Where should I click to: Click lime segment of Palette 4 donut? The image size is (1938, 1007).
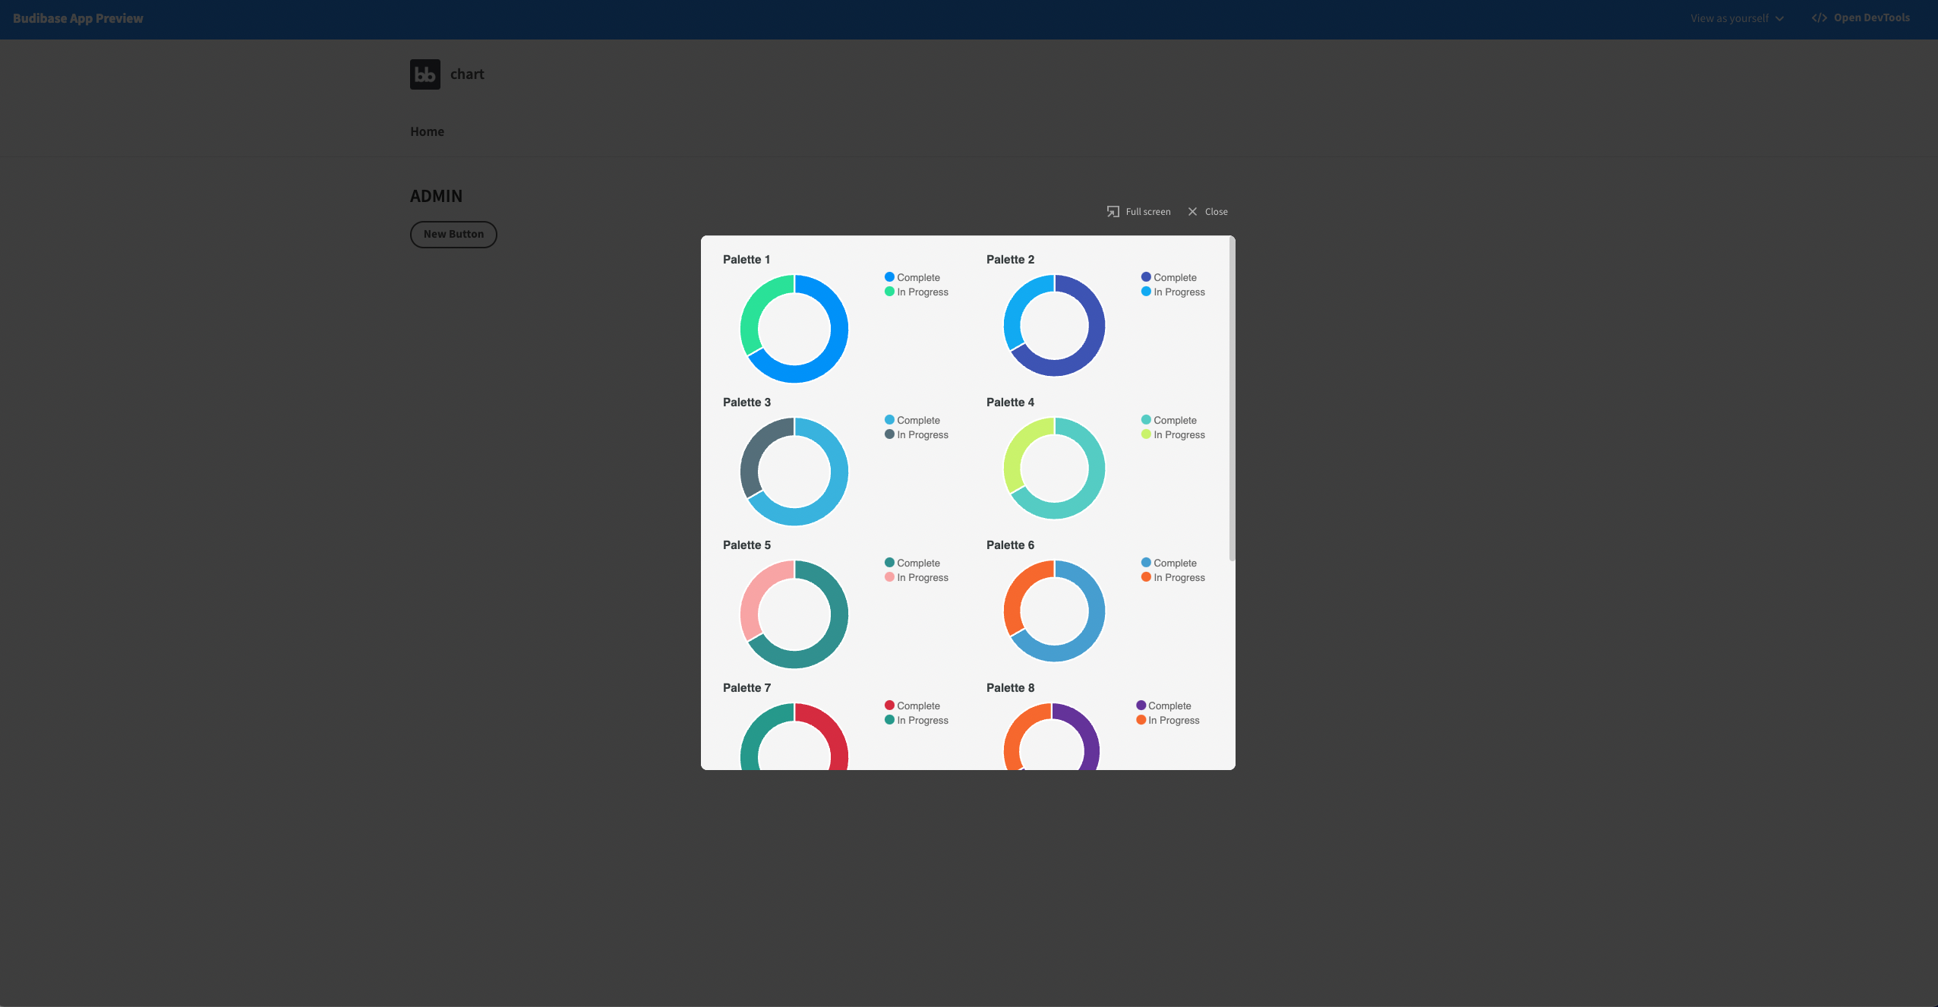[x=1018, y=448]
